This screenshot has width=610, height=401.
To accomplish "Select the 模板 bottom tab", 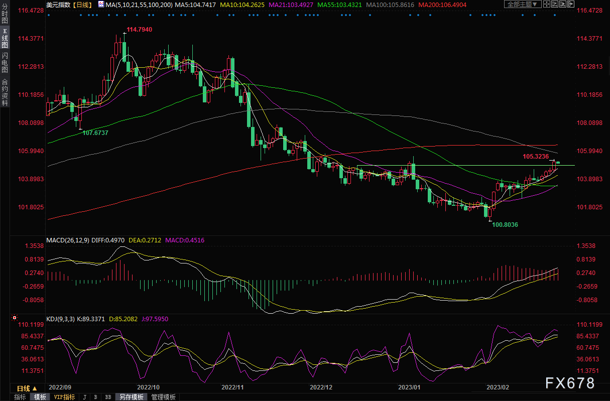I will (40, 397).
